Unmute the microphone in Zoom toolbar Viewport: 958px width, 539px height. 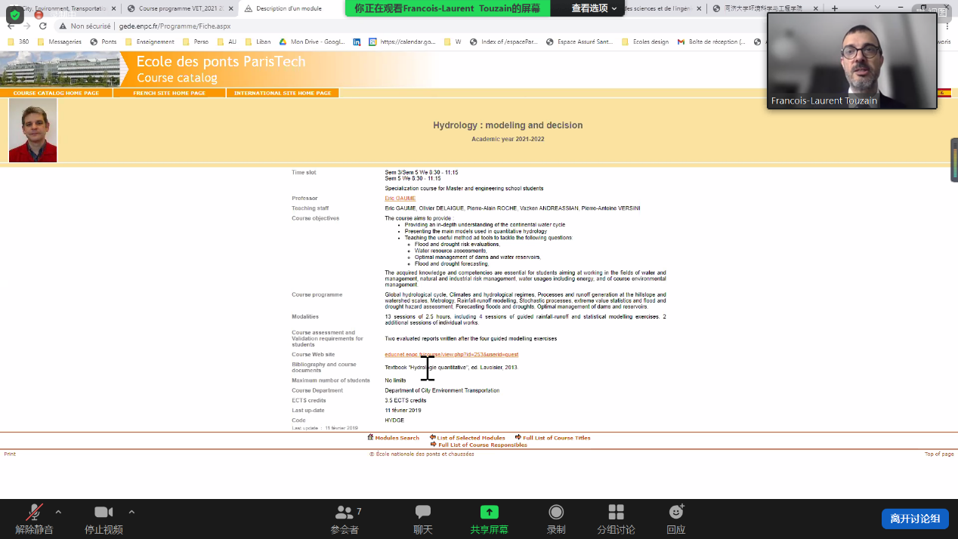click(x=34, y=513)
